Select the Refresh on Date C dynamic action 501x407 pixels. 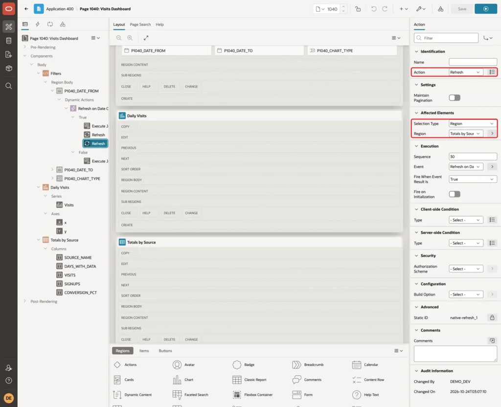(x=90, y=109)
